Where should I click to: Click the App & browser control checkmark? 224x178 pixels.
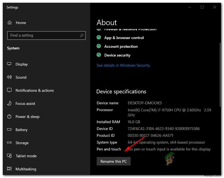(x=99, y=38)
